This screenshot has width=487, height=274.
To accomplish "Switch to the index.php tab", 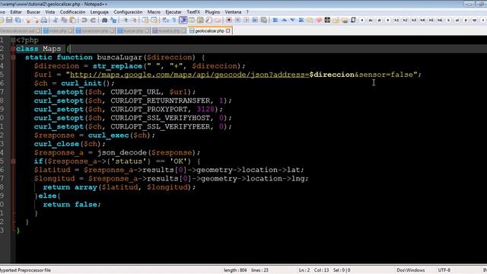I will [x=58, y=30].
